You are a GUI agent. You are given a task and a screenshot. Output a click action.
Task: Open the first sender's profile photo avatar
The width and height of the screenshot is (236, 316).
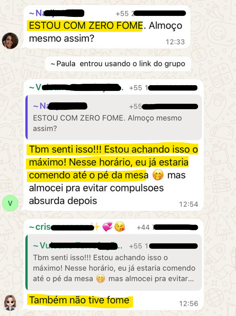(x=10, y=41)
